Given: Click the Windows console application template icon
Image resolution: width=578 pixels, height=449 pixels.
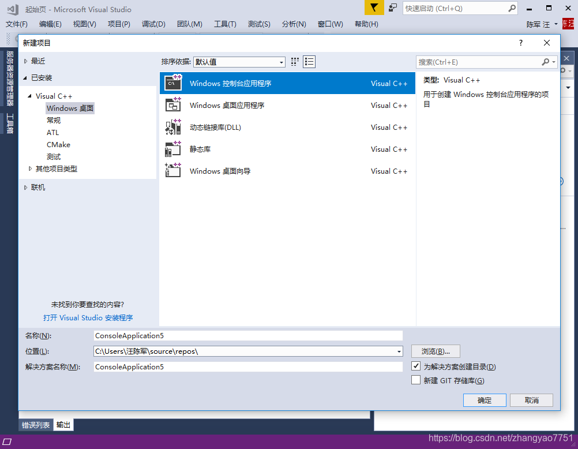Looking at the screenshot, I should 173,83.
